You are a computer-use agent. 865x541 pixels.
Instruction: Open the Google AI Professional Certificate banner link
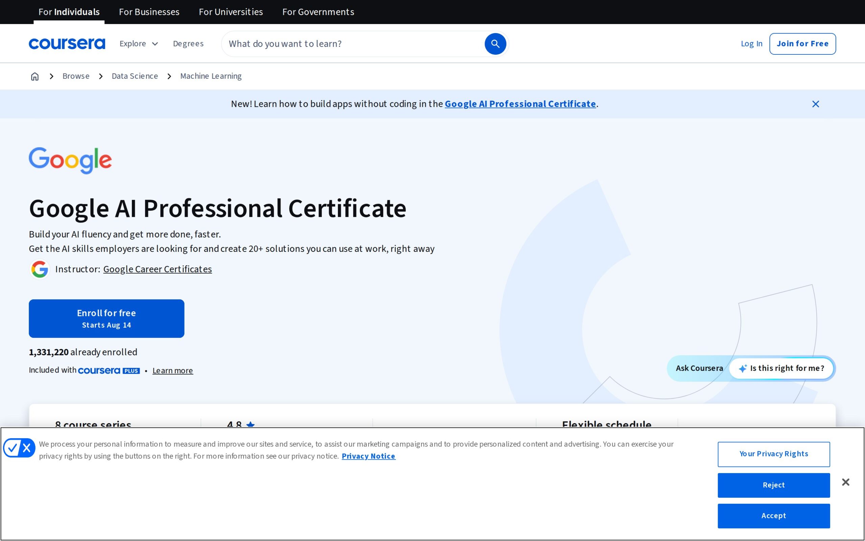click(x=520, y=104)
